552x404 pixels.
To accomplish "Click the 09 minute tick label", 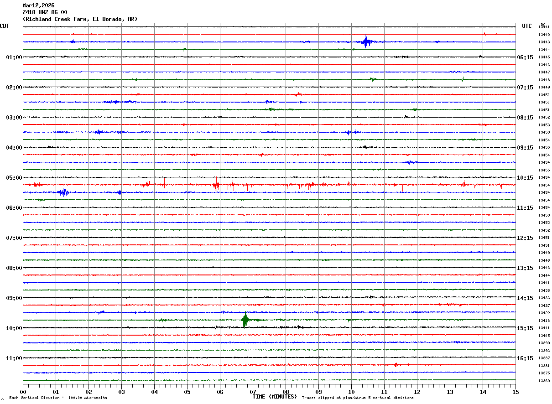I will [x=318, y=392].
